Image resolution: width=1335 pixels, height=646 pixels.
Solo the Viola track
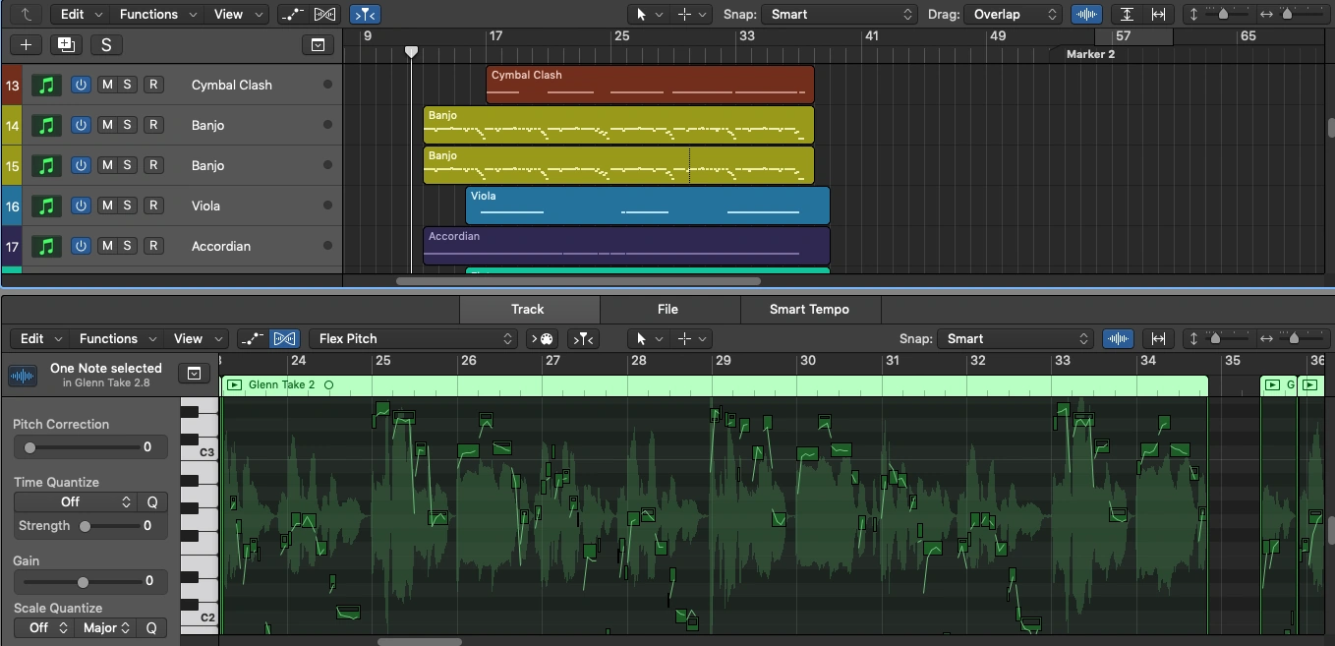(x=127, y=206)
